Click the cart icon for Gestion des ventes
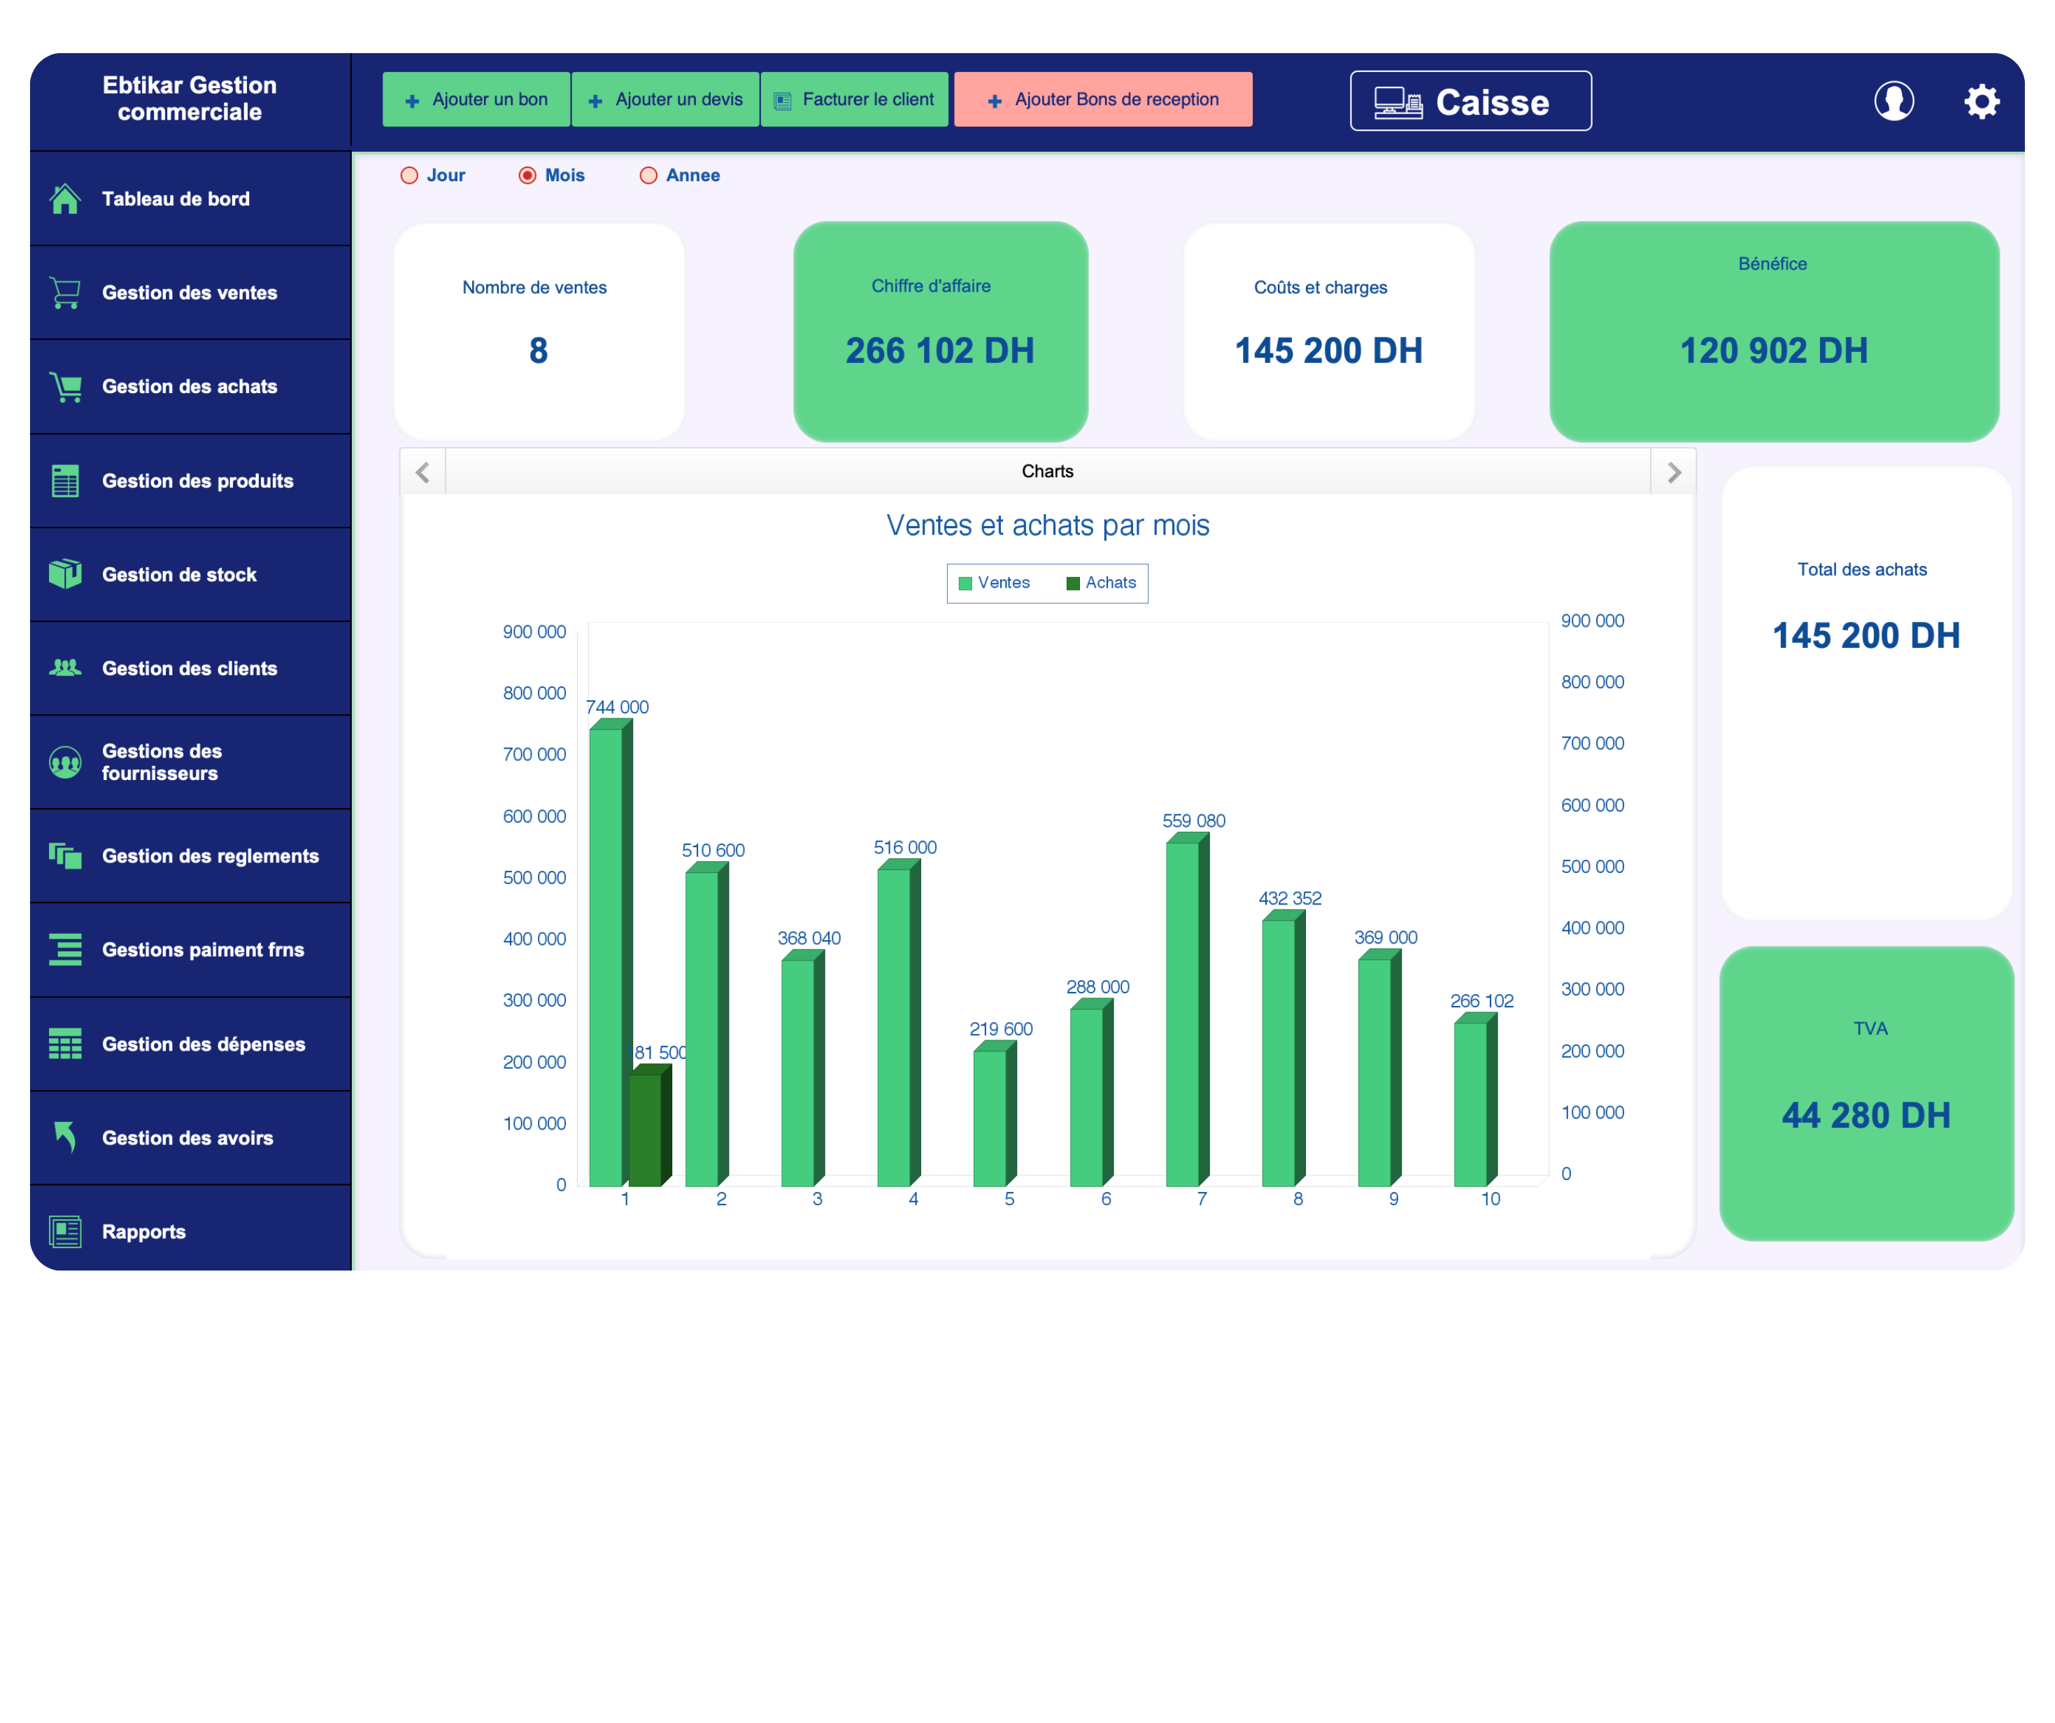The width and height of the screenshot is (2055, 1723). 64,292
